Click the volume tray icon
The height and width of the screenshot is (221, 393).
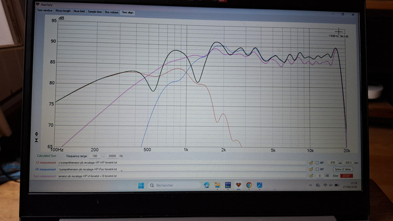coord(330,185)
